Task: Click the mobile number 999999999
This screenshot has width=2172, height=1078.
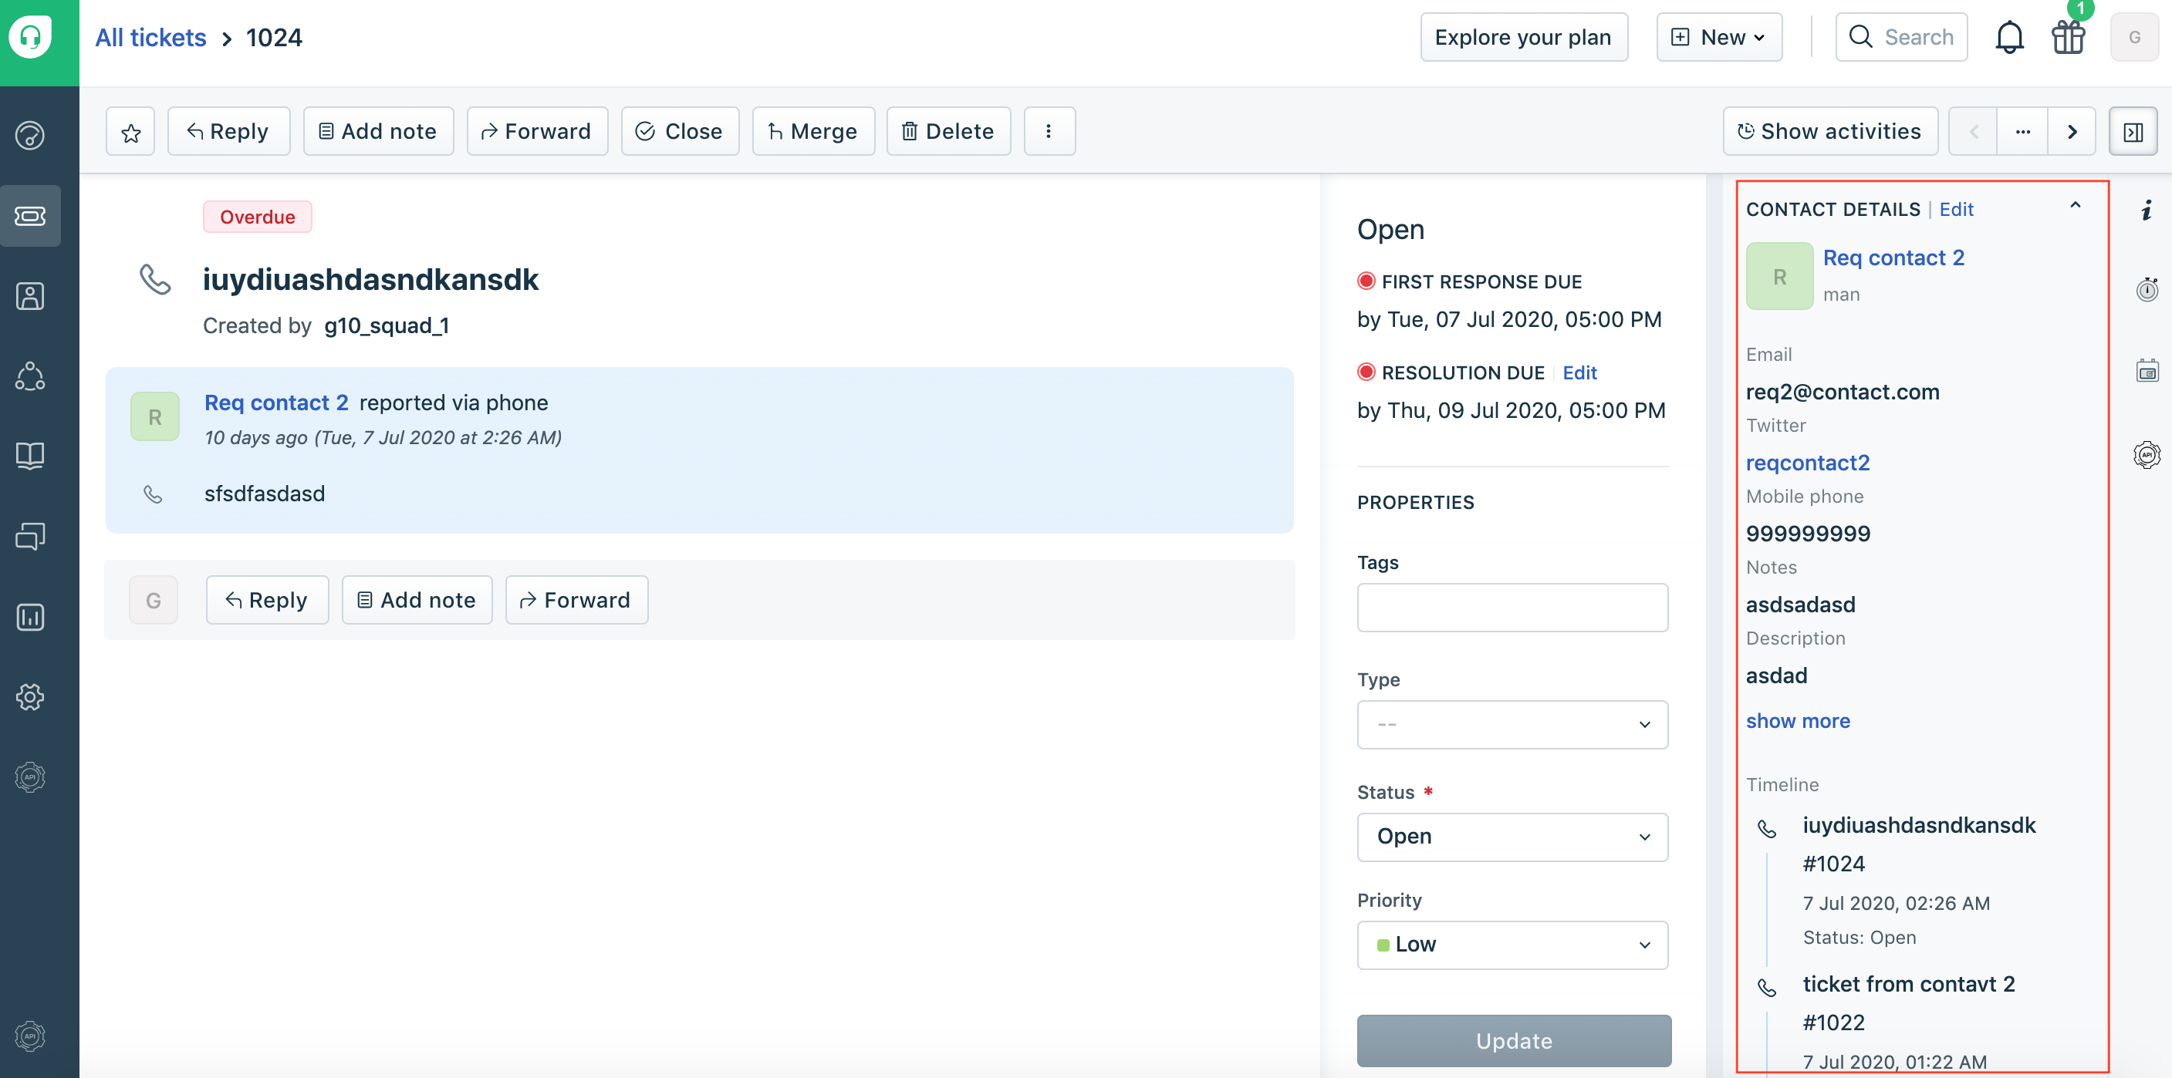Action: click(1808, 534)
